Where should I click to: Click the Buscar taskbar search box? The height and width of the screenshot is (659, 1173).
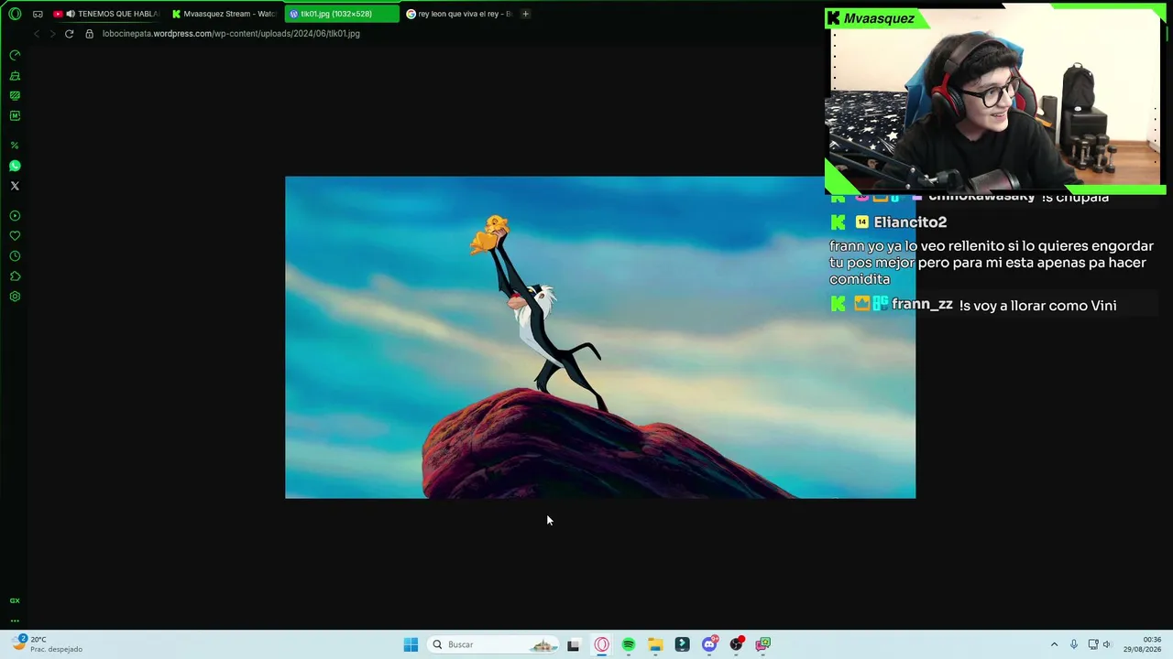(493, 644)
